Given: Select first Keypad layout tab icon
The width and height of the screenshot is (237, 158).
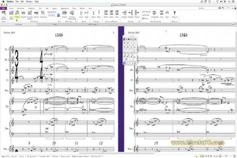Looking at the screenshot, I should click(x=124, y=39).
